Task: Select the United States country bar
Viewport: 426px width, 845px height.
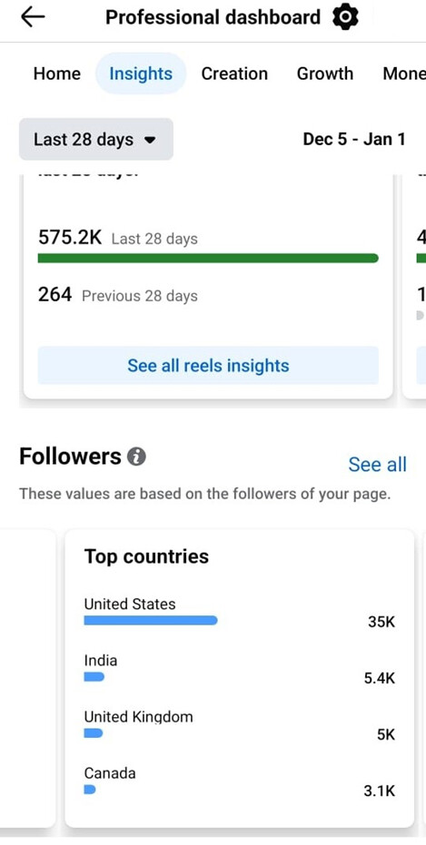Action: (x=151, y=621)
